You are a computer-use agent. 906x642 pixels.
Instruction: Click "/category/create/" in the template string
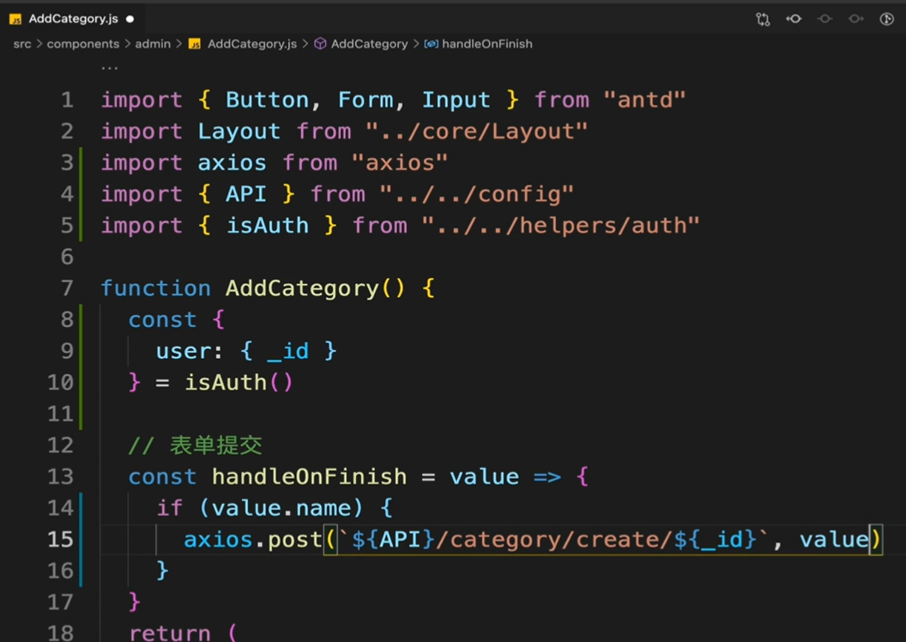tap(554, 540)
